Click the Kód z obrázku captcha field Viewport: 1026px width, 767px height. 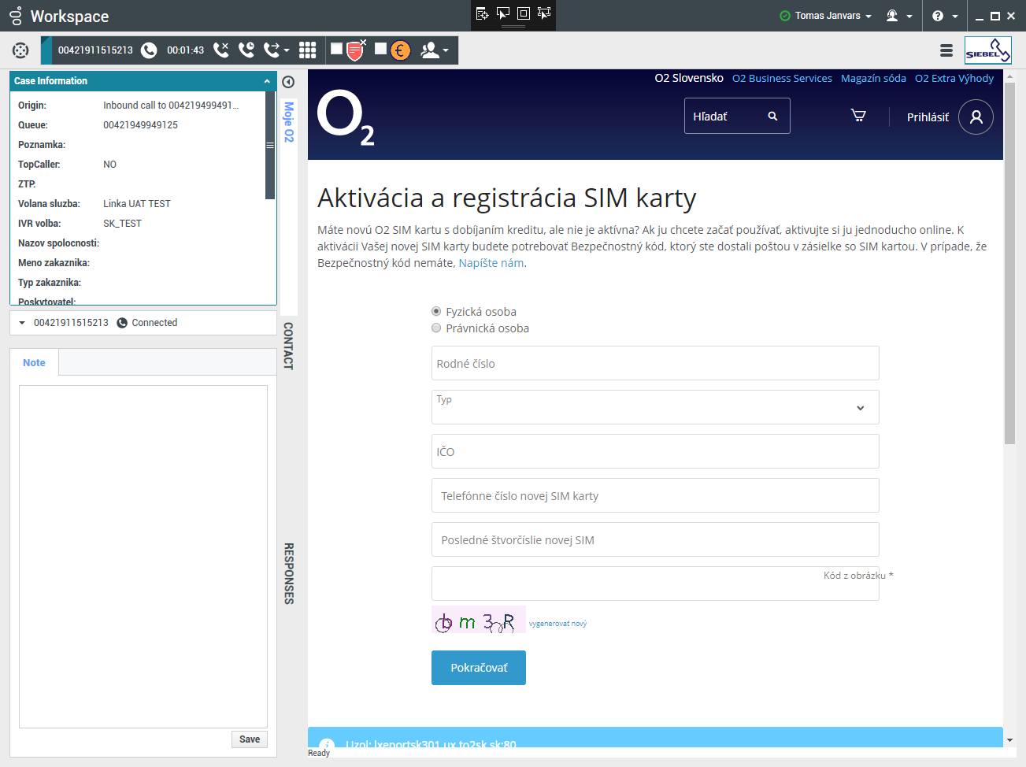click(x=655, y=584)
